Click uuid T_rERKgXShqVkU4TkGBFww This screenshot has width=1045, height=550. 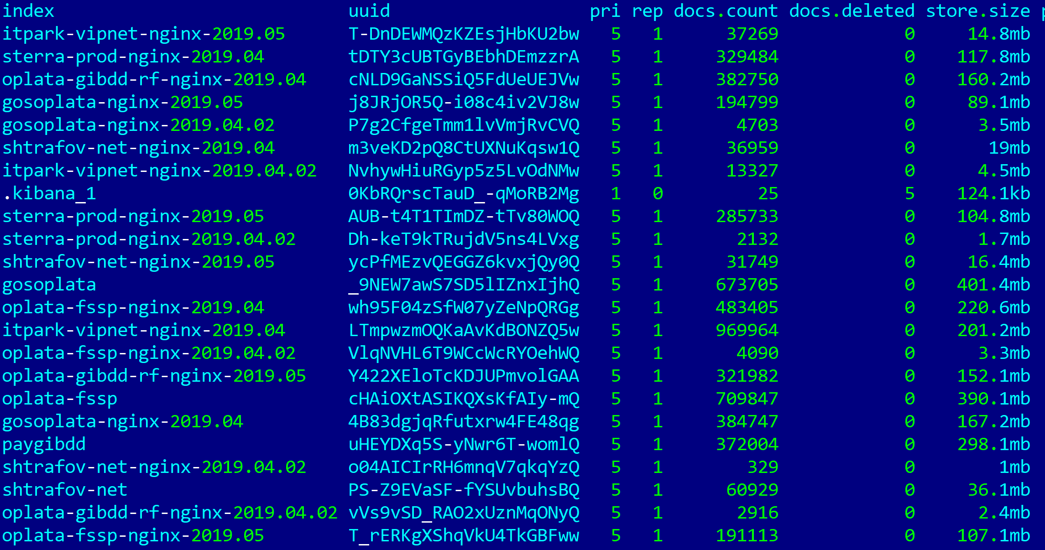tap(464, 535)
